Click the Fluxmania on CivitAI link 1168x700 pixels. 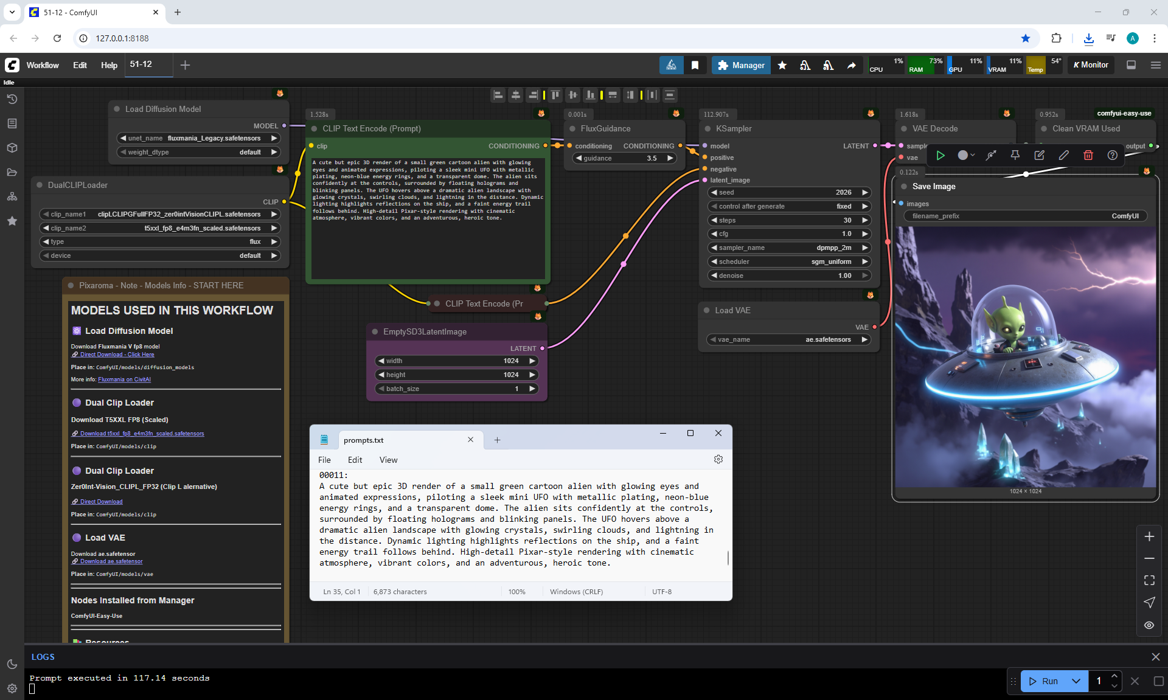pos(124,379)
